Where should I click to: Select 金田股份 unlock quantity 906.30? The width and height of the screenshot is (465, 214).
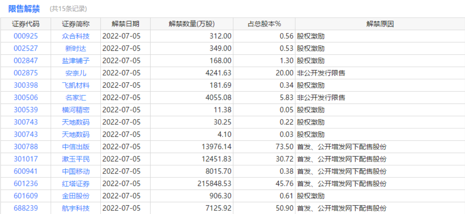point(220,196)
